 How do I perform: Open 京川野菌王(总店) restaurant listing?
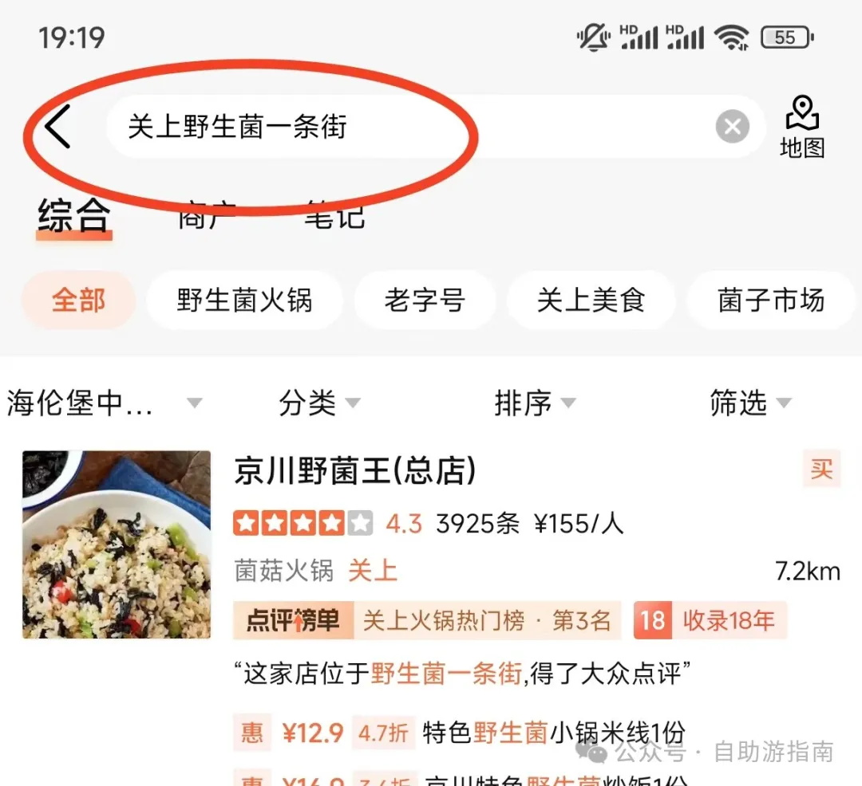pos(355,470)
